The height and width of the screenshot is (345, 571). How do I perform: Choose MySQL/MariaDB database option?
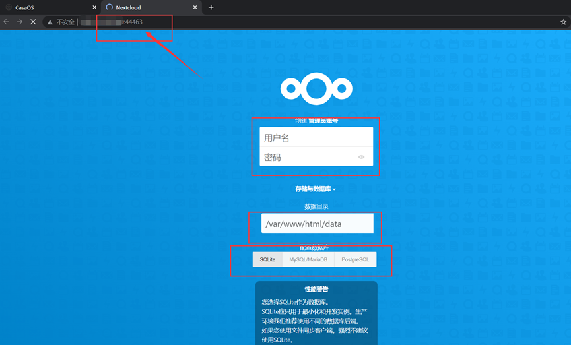click(308, 259)
